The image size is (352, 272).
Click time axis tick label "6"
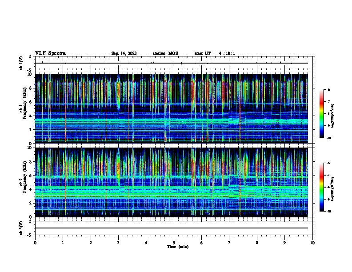pyautogui.click(x=202, y=243)
